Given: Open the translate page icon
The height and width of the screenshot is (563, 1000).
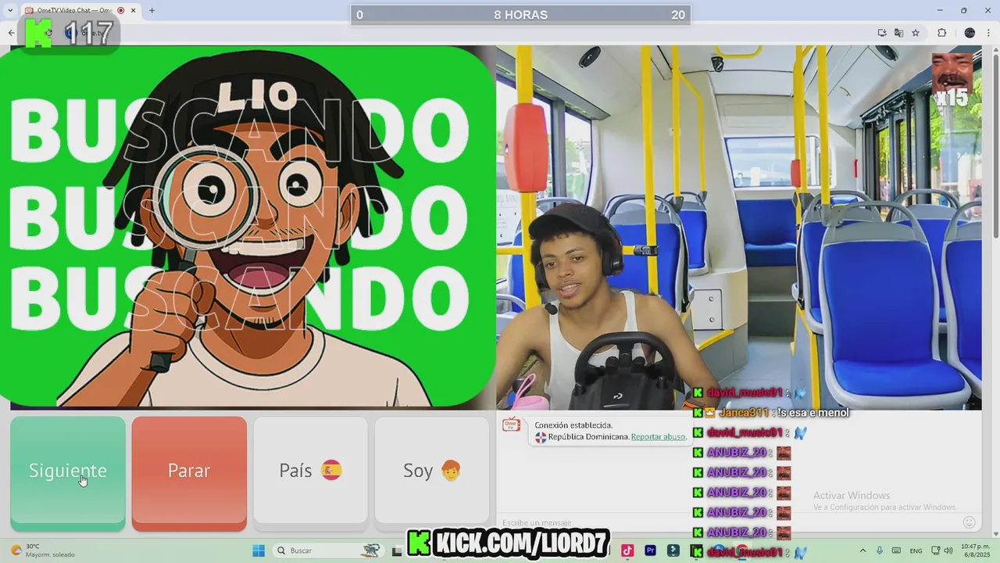Looking at the screenshot, I should click(x=898, y=33).
